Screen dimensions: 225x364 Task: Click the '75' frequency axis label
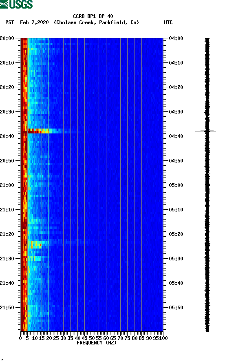click(x=127, y=338)
